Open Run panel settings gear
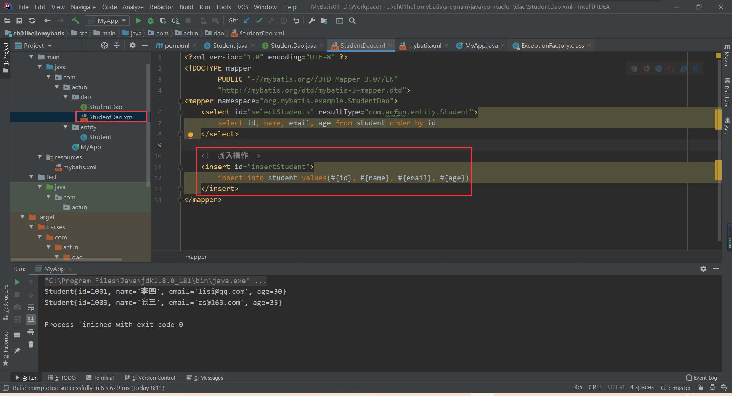The height and width of the screenshot is (396, 732). pyautogui.click(x=703, y=269)
